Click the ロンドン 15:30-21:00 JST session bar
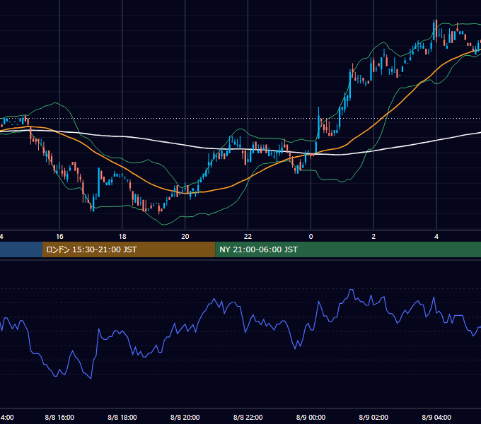 129,249
